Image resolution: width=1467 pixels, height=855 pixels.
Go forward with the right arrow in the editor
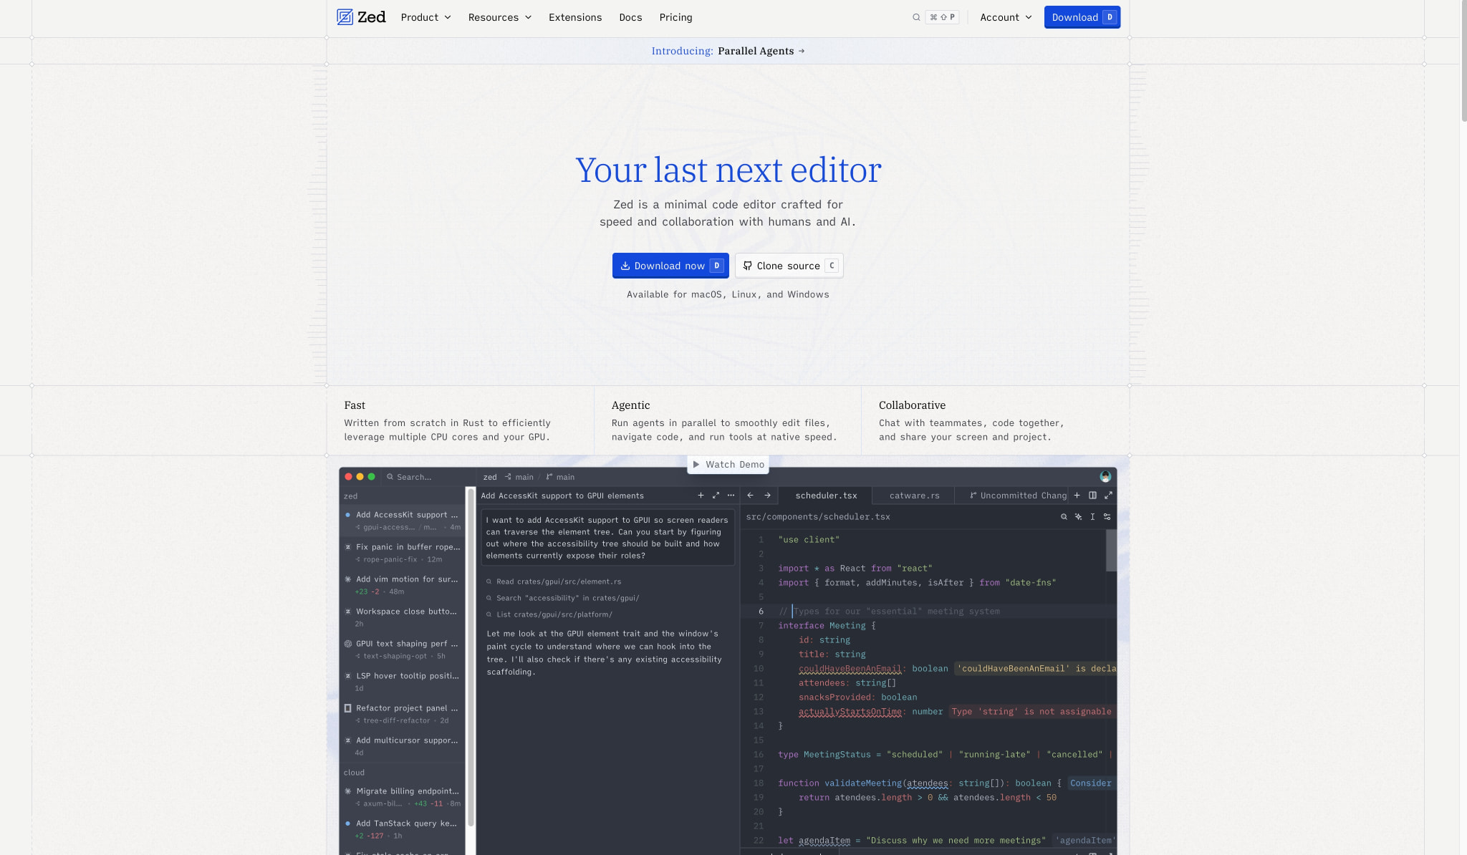(767, 496)
